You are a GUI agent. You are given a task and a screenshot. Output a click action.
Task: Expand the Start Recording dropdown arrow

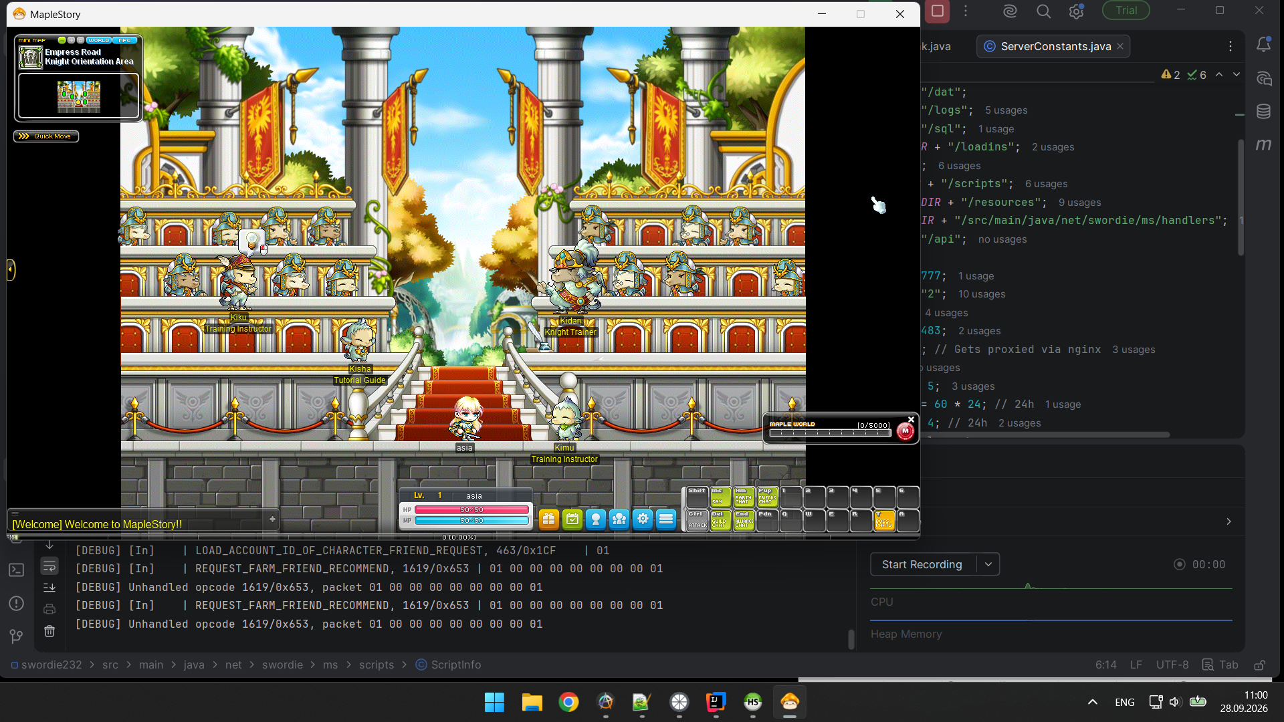coord(988,564)
